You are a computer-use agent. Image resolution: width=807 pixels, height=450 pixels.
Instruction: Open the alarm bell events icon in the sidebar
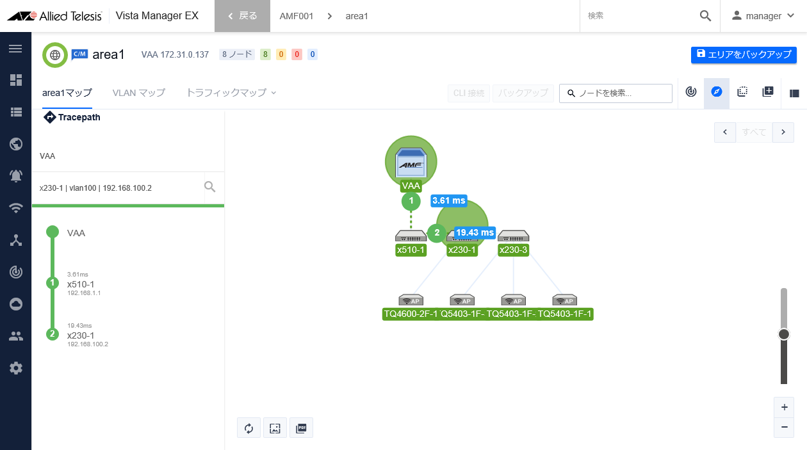pos(15,175)
